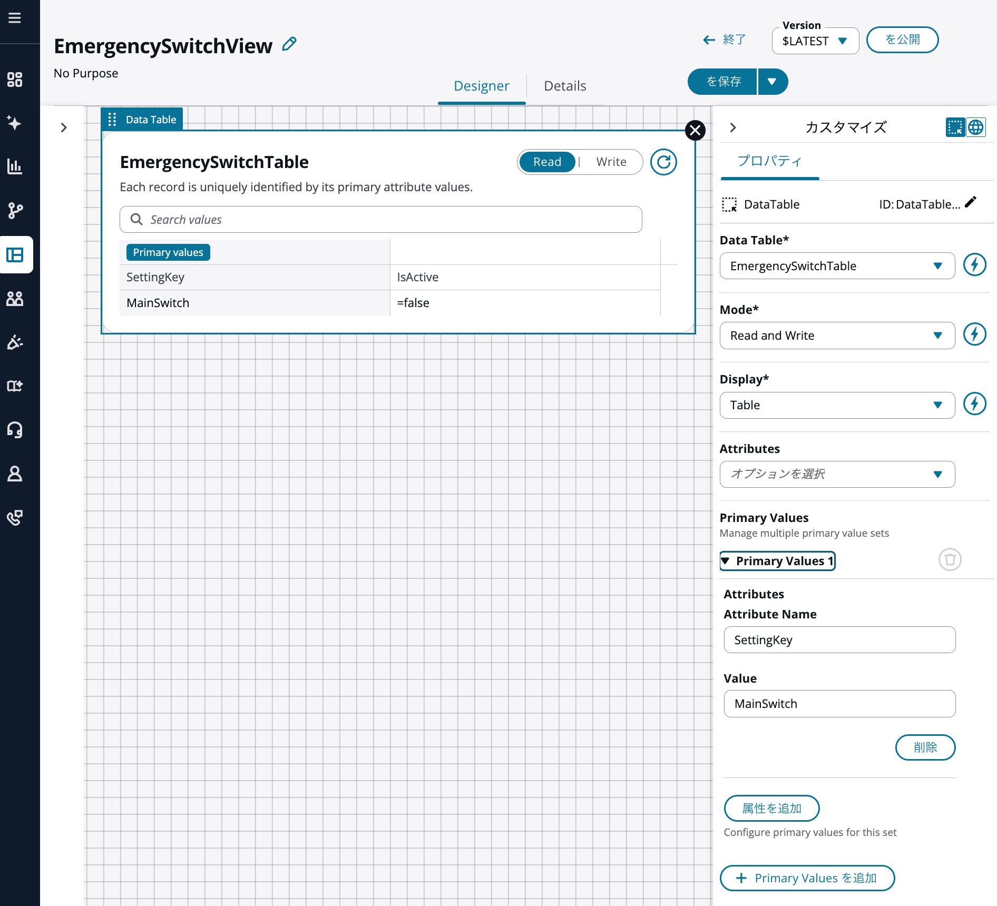Viewport: 997px width, 906px height.
Task: Focus the Attribute Name SettingKey field
Action: click(x=839, y=640)
